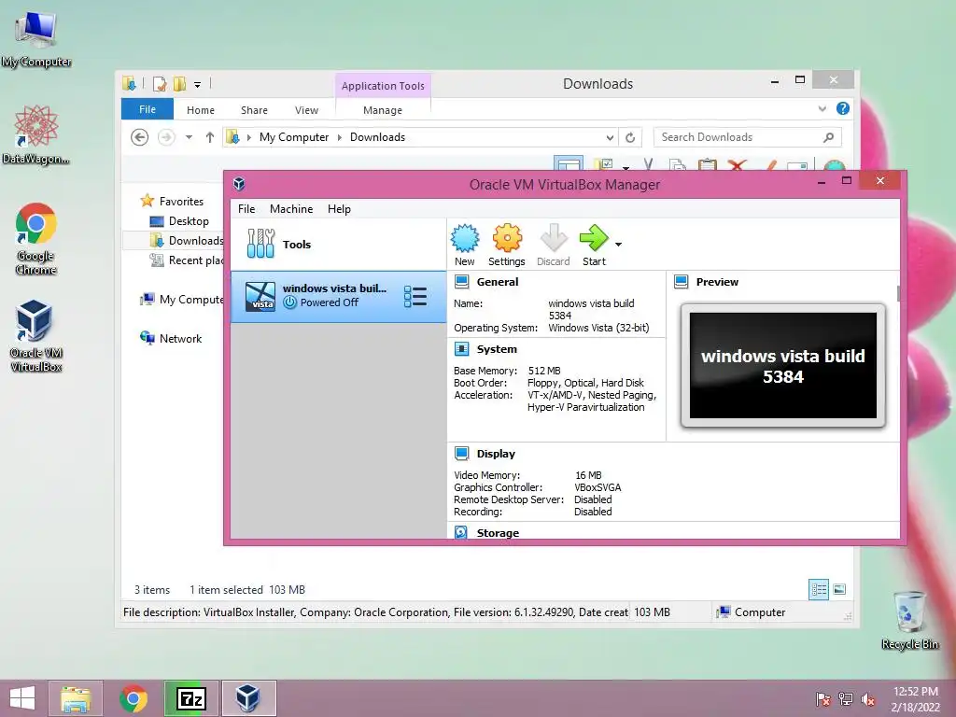
Task: Click the Storage section heading
Action: [x=498, y=532]
